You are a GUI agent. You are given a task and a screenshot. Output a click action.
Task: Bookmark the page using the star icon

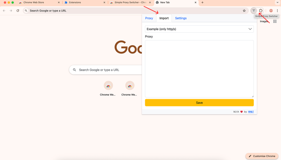tap(244, 11)
